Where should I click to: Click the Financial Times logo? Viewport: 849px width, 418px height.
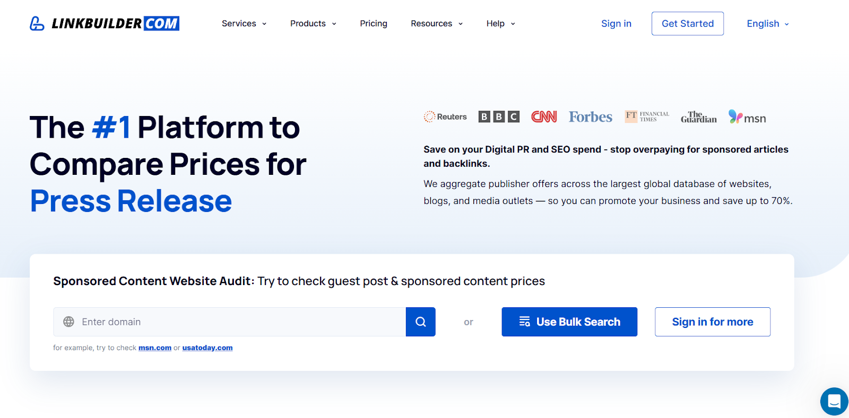pos(647,117)
